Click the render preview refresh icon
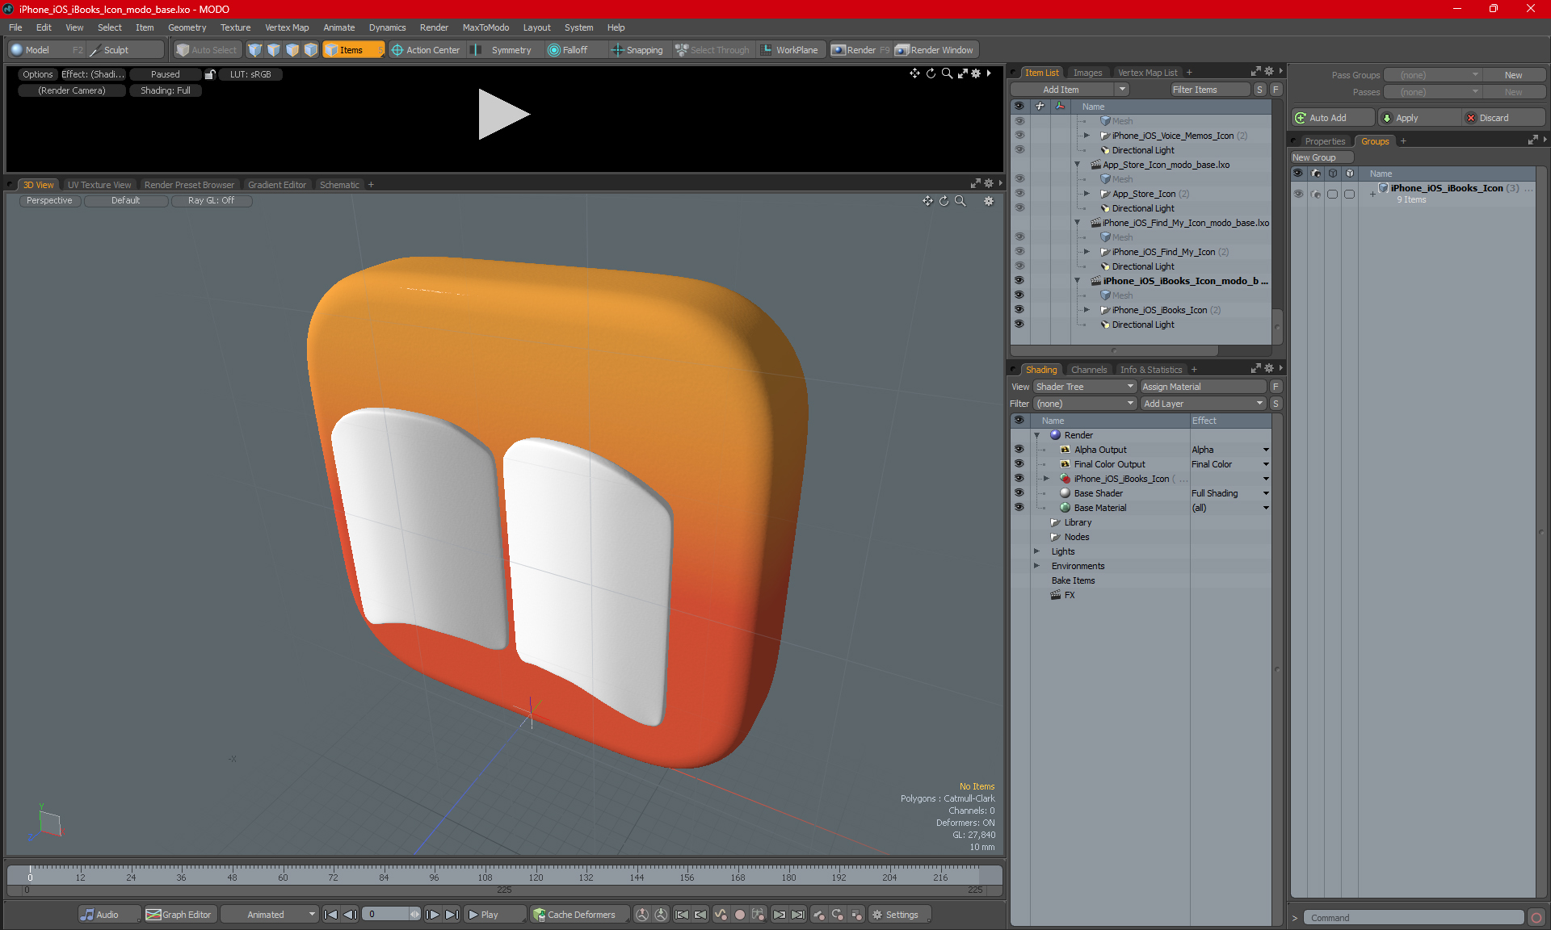This screenshot has width=1551, height=930. [931, 73]
